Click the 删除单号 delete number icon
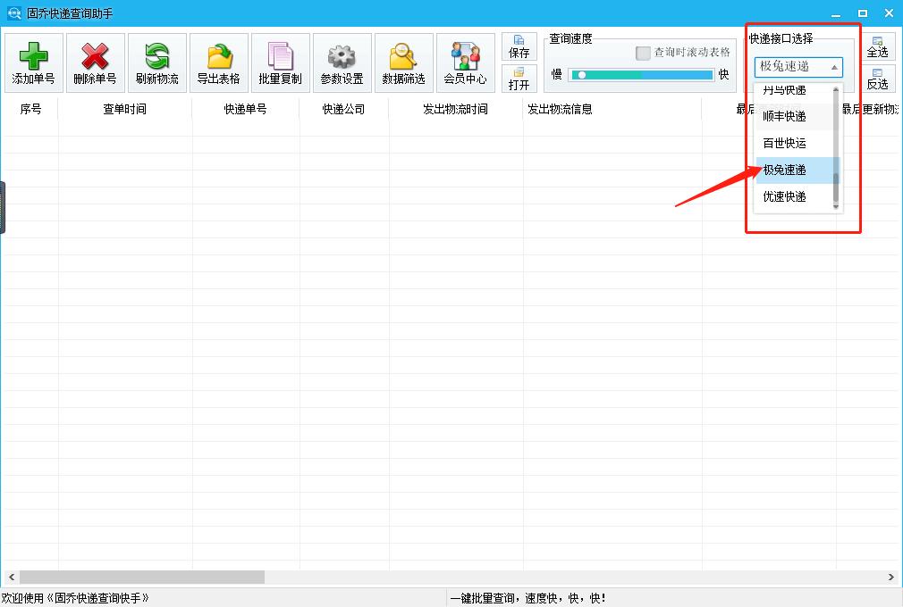 tap(94, 62)
